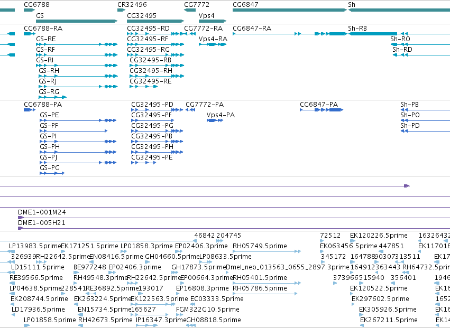Click the CG32495-RH transcript label
Screen dimensions: 450x328
tap(151, 71)
